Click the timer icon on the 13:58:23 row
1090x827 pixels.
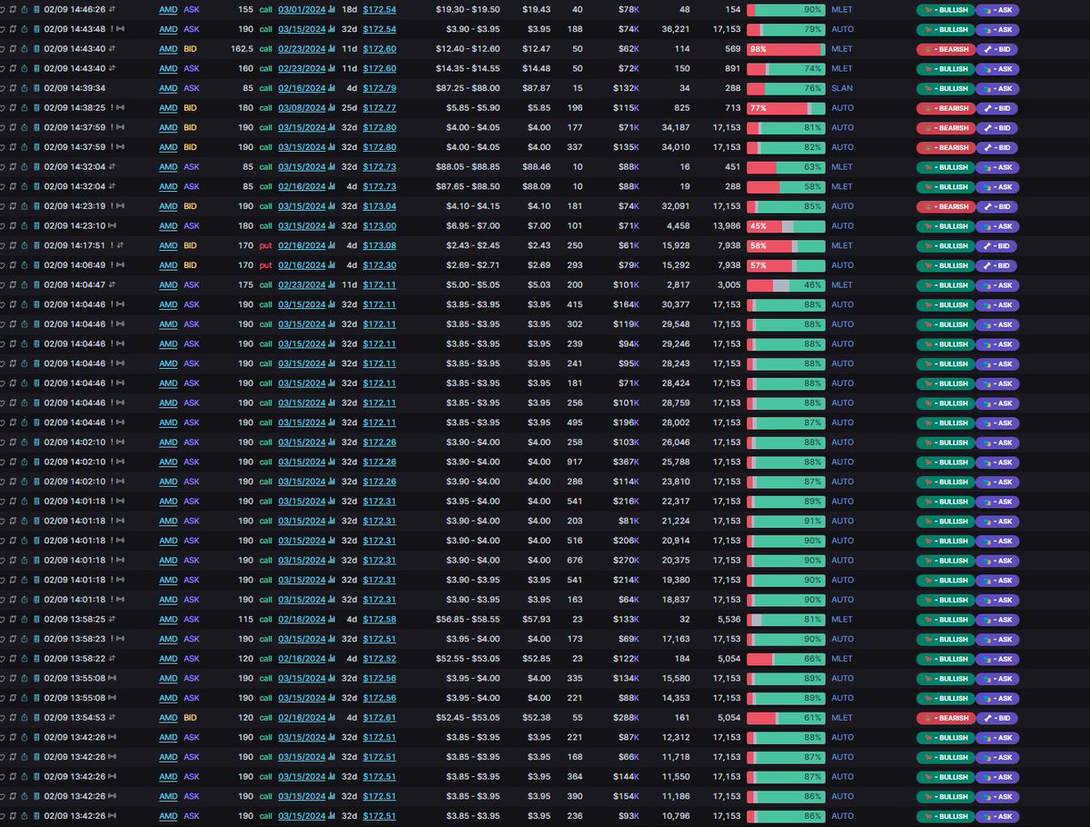pos(25,639)
